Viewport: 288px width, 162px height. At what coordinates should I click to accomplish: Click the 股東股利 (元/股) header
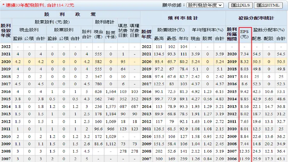52,22
